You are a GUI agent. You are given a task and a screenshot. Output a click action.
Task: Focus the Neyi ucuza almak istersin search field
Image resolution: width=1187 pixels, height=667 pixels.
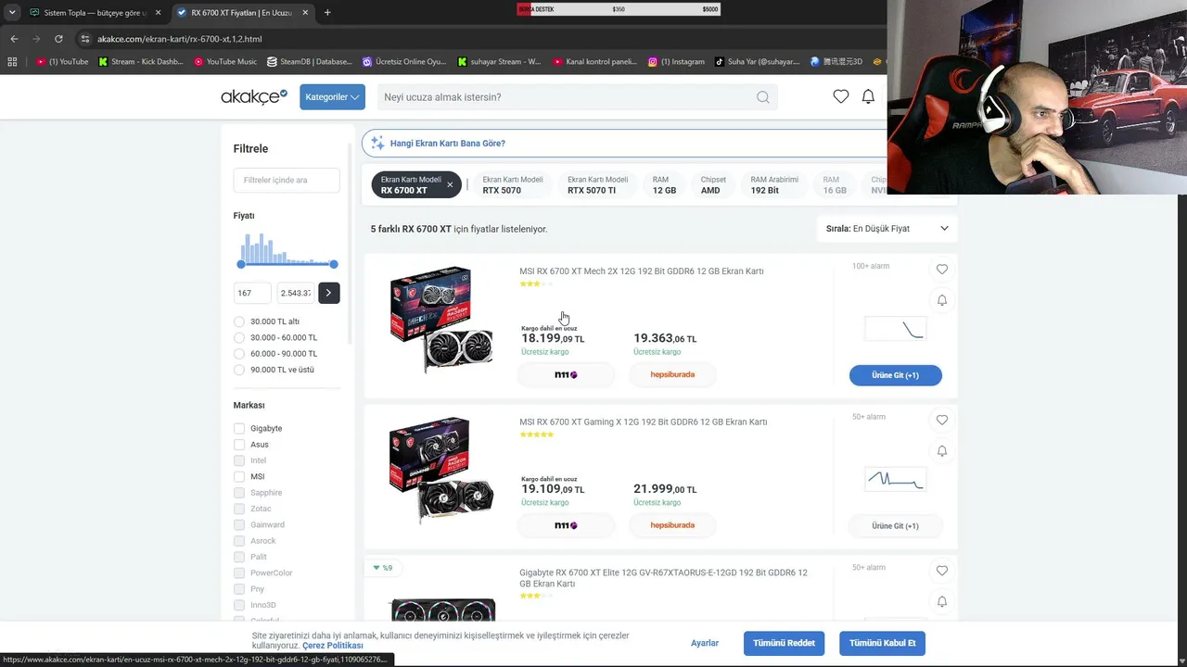[577, 97]
